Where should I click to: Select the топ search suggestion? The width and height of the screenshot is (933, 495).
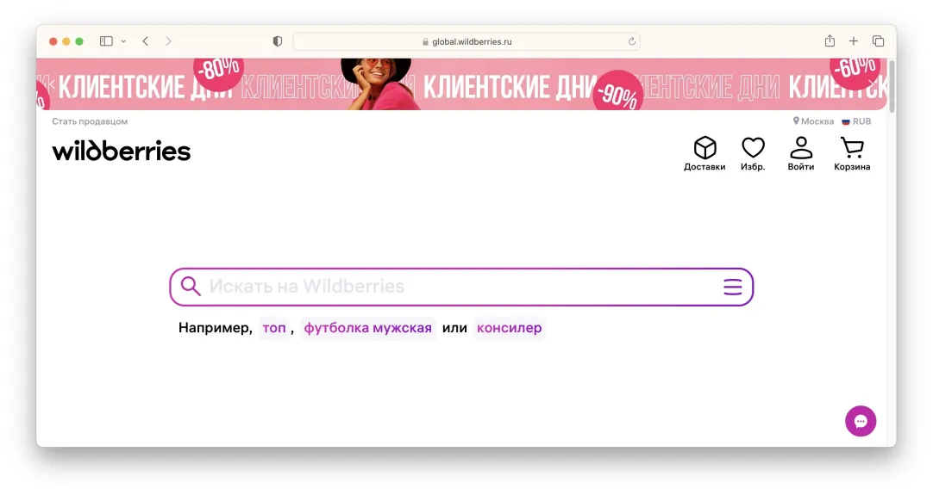tap(274, 328)
